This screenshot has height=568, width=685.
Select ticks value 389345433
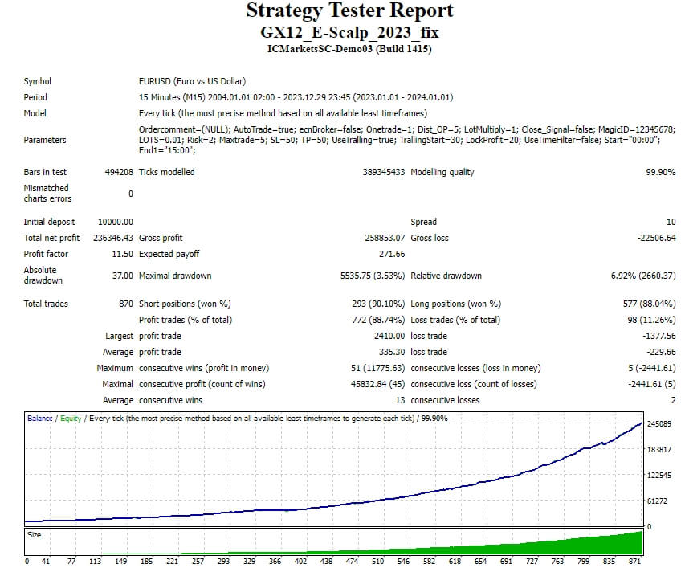[384, 172]
